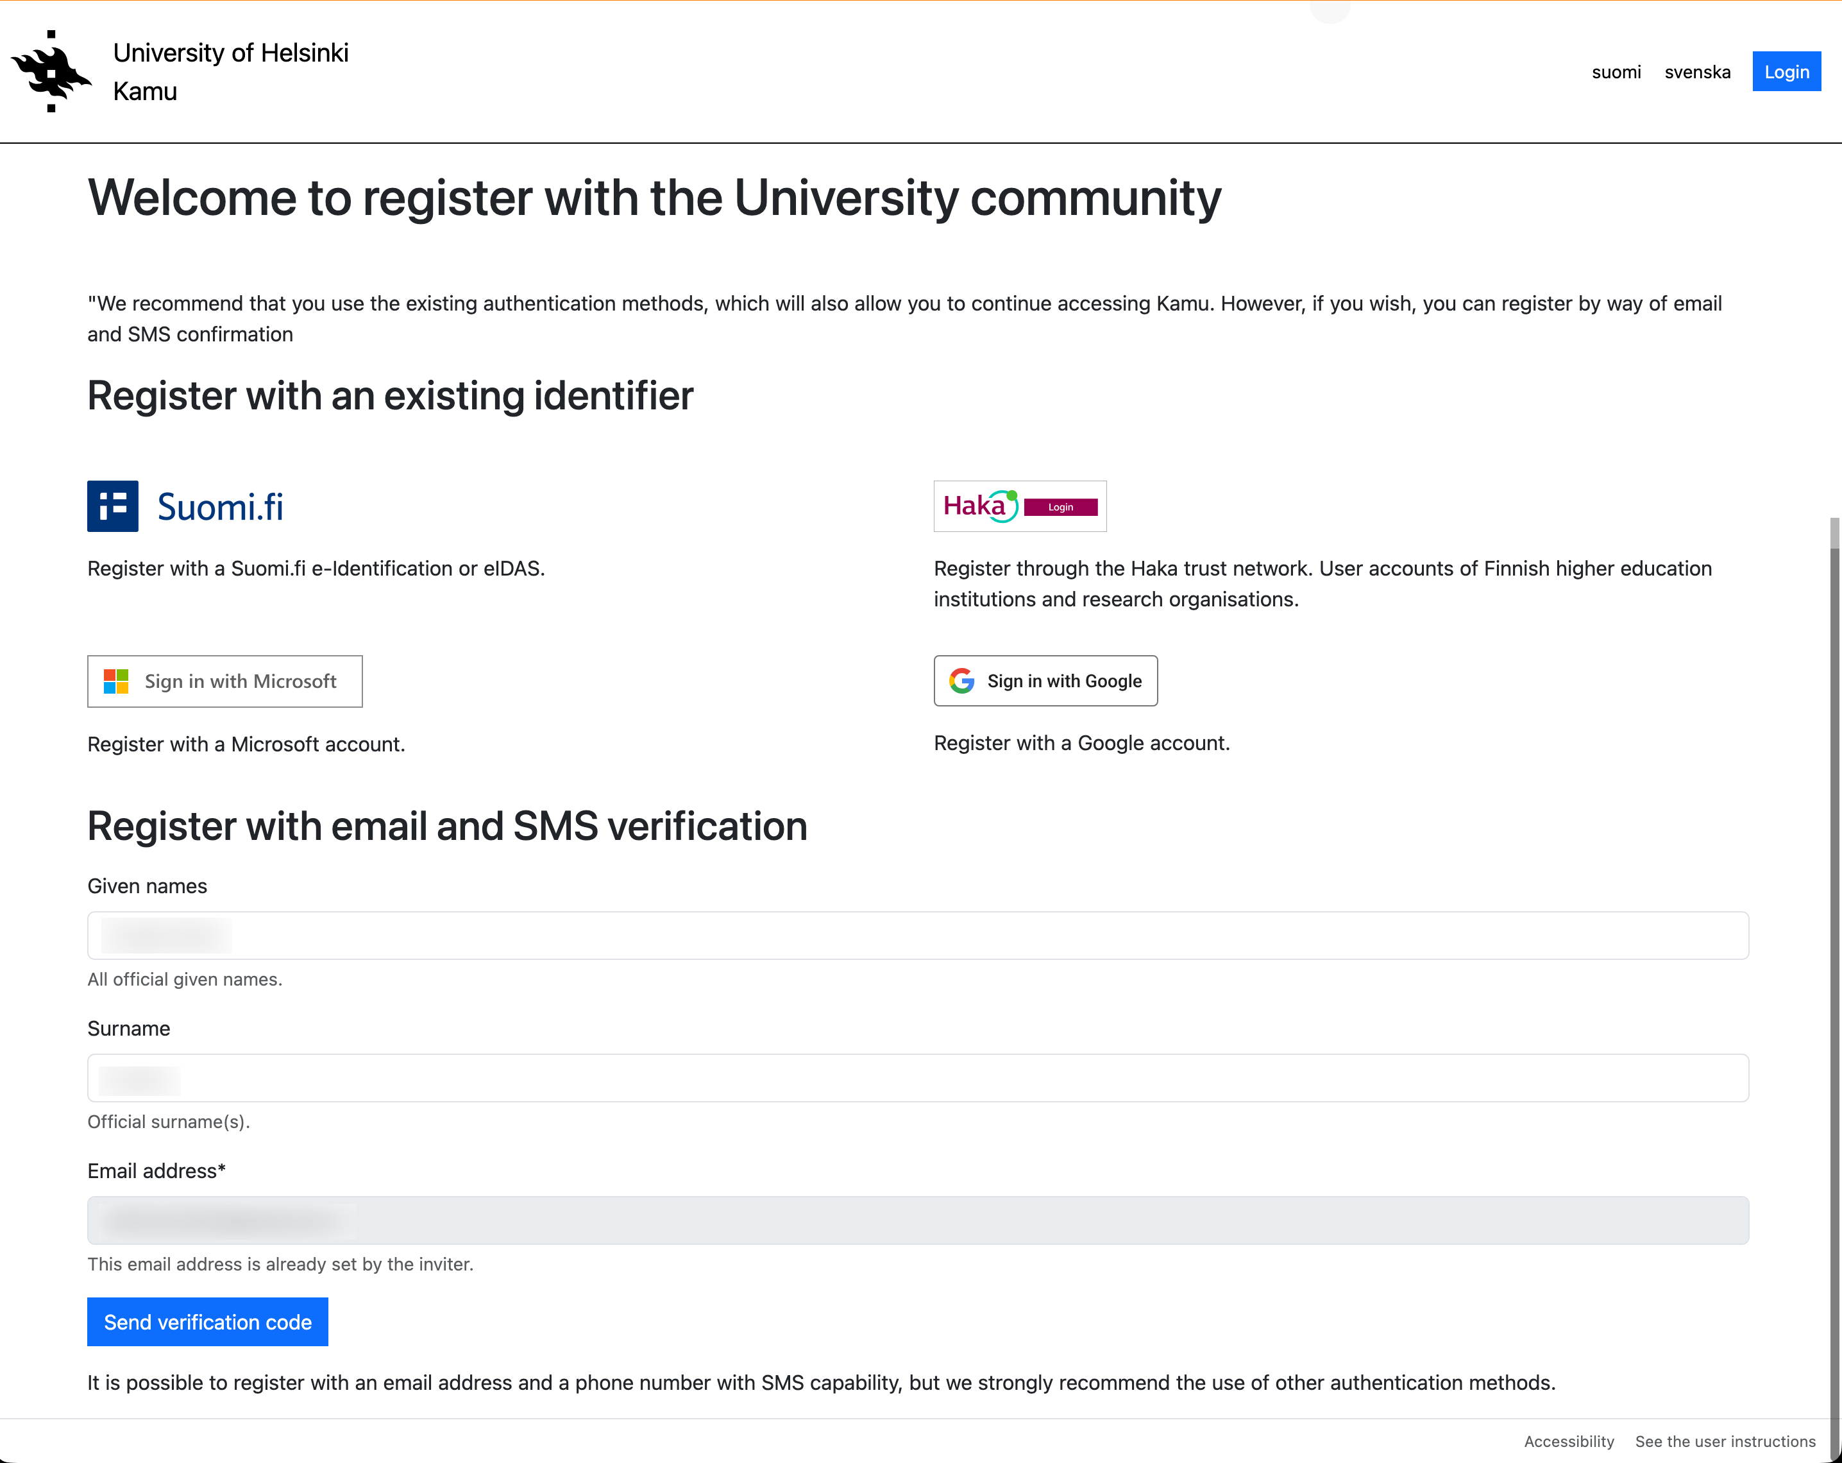Click the Suomi.fi square logo icon
Viewport: 1842px width, 1463px height.
(113, 506)
